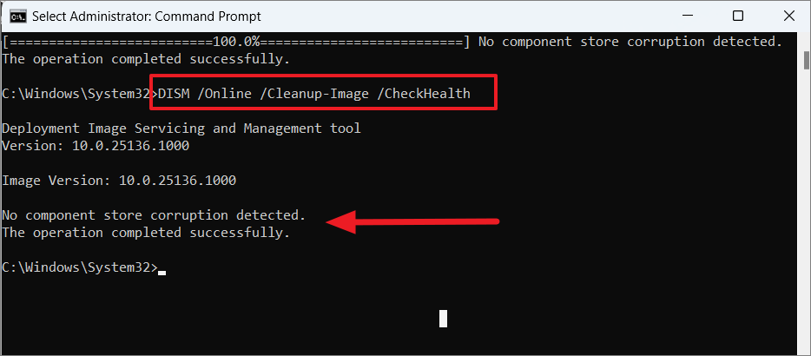Click the vertical scrollbar thumb
The image size is (811, 356).
click(x=807, y=60)
